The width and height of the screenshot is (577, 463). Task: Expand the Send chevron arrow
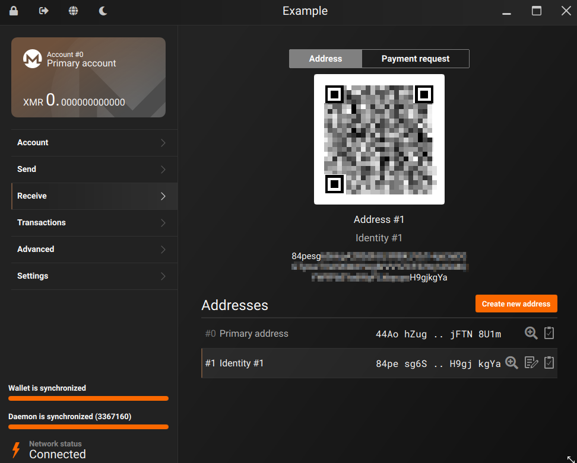coord(163,170)
